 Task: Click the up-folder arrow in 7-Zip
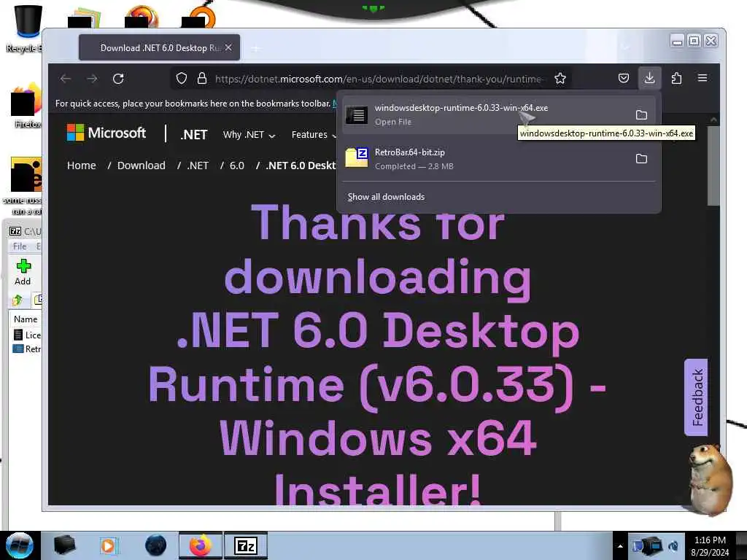tap(18, 300)
